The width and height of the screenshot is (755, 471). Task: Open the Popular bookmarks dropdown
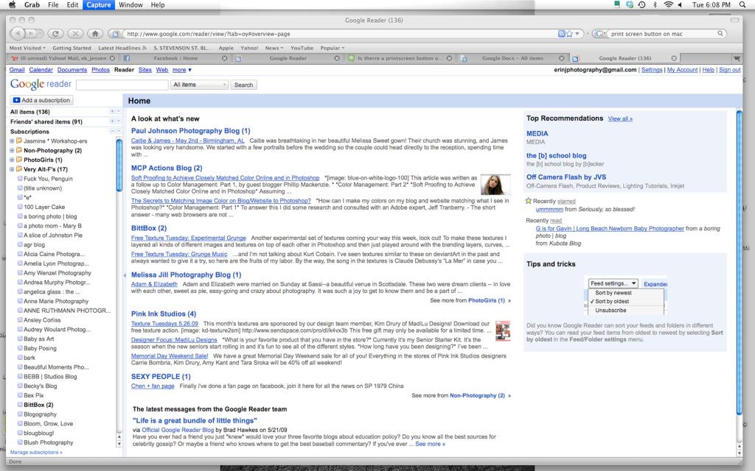tap(333, 48)
